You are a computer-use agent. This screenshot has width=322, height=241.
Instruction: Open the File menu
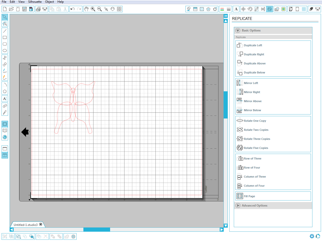4,2
